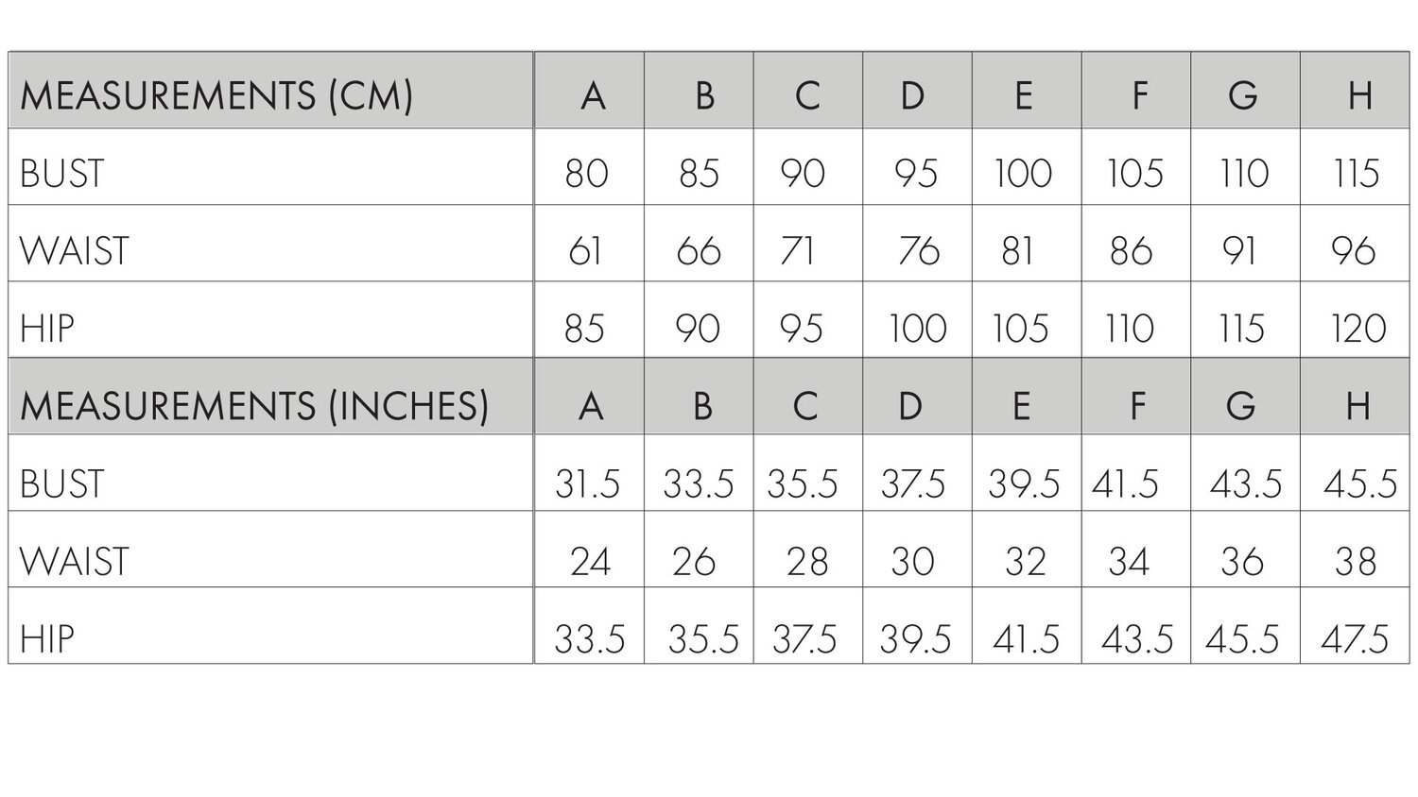
Task: Select waist value 30 for size D
Action: [x=912, y=561]
